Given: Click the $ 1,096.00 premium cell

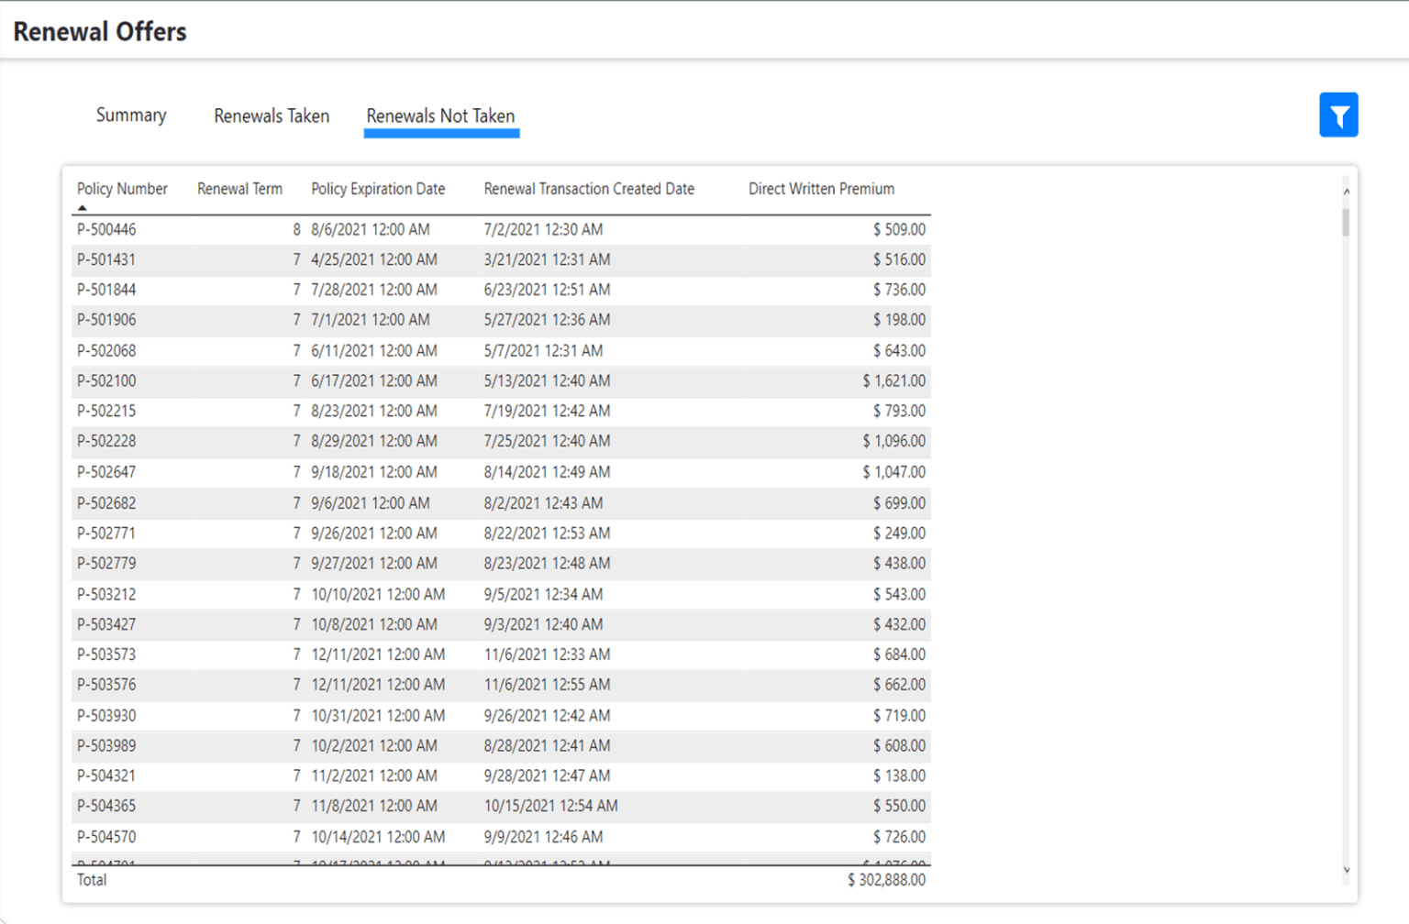Looking at the screenshot, I should [x=893, y=441].
